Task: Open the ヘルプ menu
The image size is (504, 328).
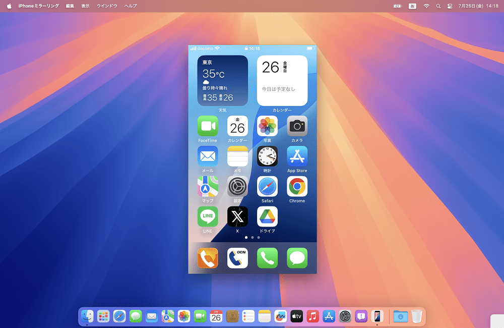Action: click(131, 6)
